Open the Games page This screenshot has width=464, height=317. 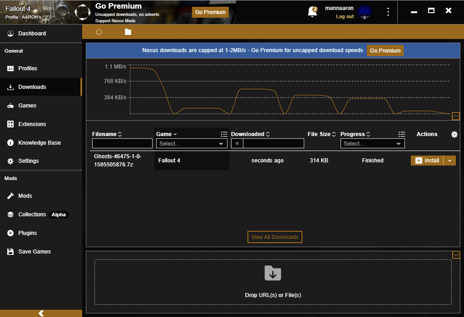coord(41,106)
